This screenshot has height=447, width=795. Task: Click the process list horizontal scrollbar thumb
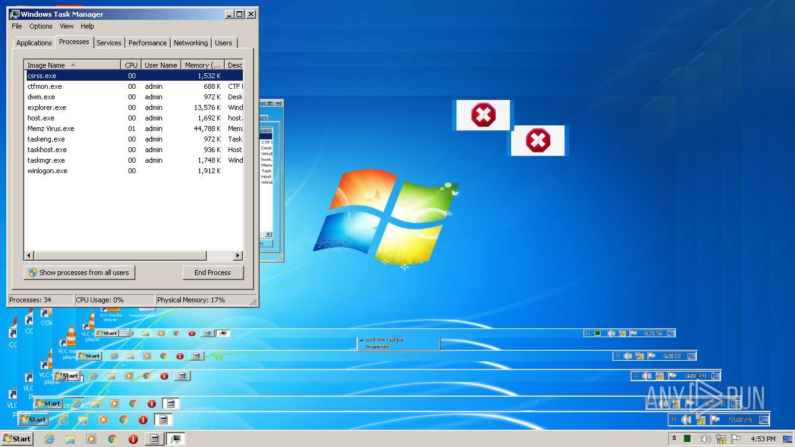[120, 256]
